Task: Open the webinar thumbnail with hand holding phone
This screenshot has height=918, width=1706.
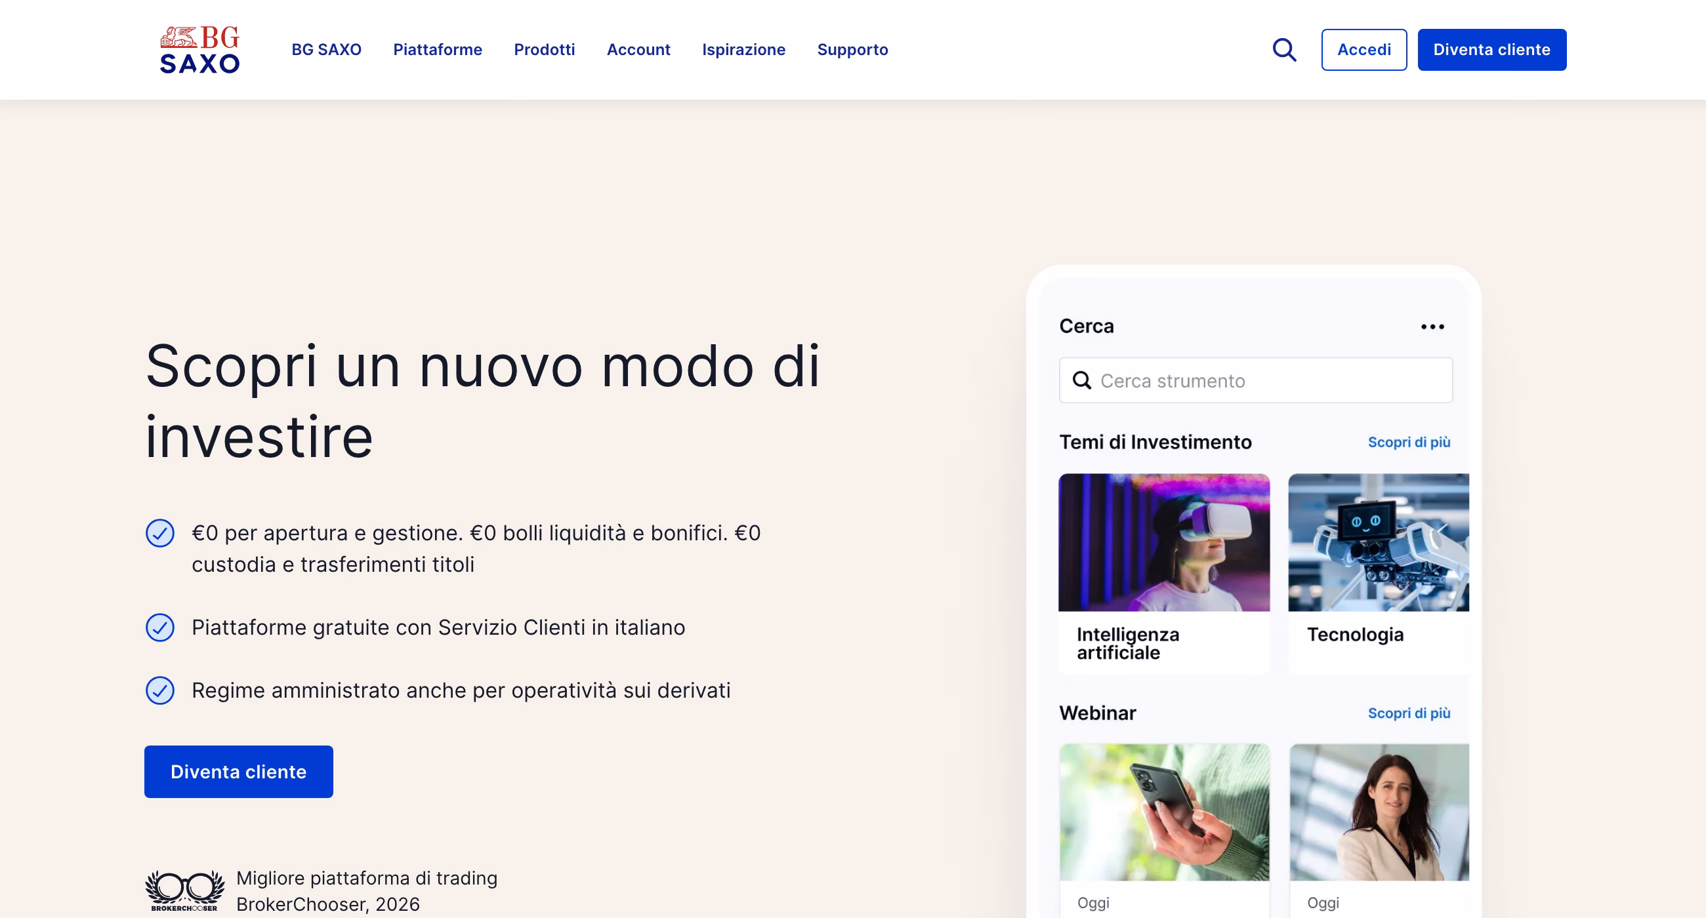Action: coord(1163,812)
